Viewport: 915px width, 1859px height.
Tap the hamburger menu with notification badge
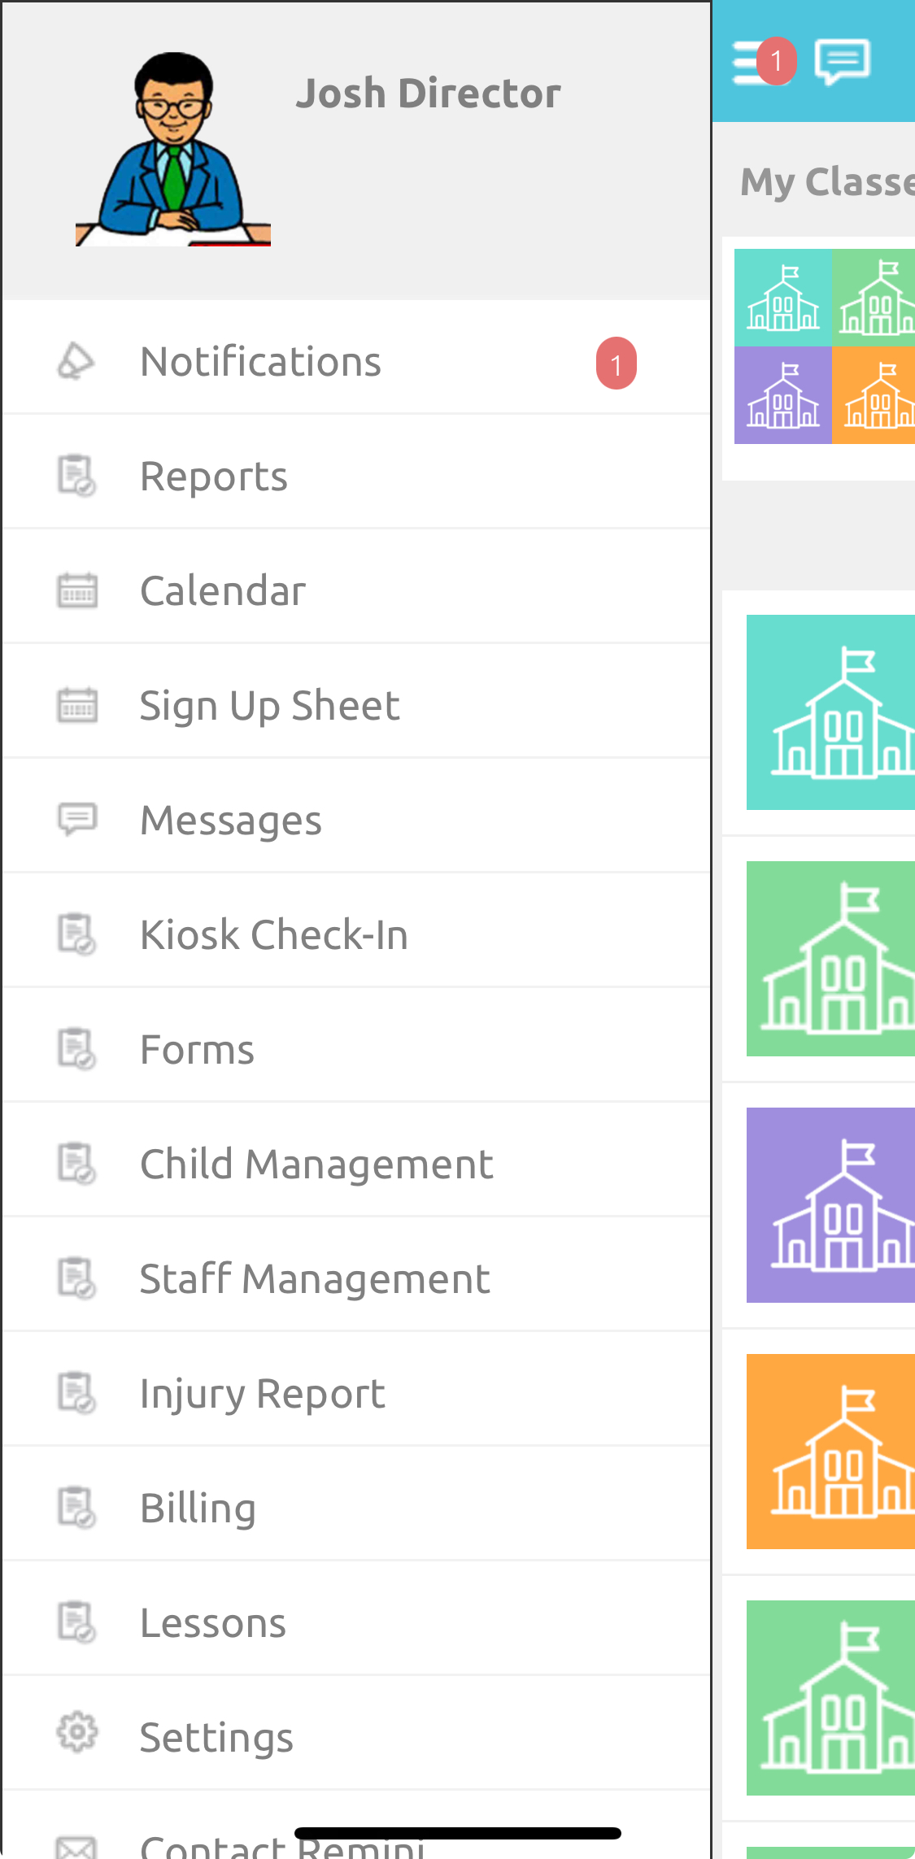pos(755,61)
